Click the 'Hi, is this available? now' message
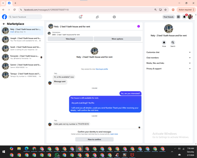197x158 pixels. pos(64,77)
